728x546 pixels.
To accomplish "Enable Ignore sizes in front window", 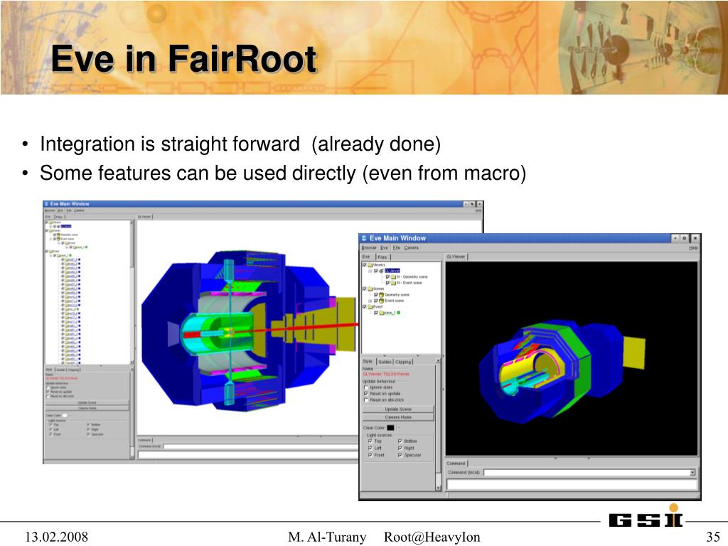I will (x=366, y=387).
